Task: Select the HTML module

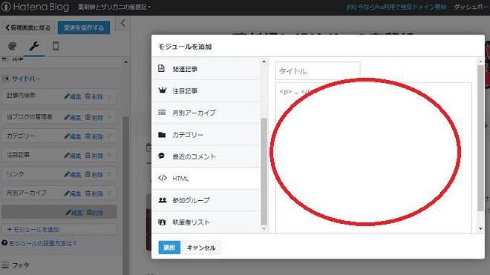Action: tap(206, 179)
